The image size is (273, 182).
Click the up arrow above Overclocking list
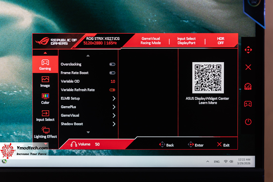click(88, 56)
